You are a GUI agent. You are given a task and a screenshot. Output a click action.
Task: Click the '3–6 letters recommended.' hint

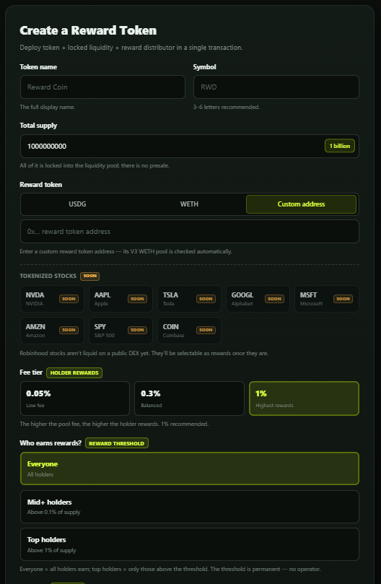[x=227, y=108]
